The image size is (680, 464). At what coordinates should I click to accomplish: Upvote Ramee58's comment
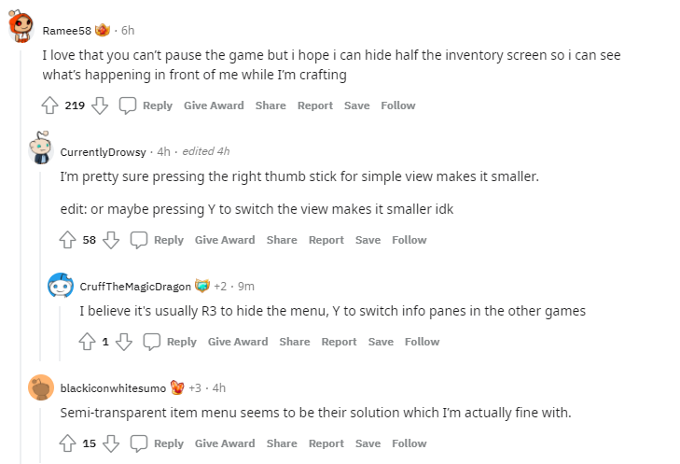click(x=49, y=105)
